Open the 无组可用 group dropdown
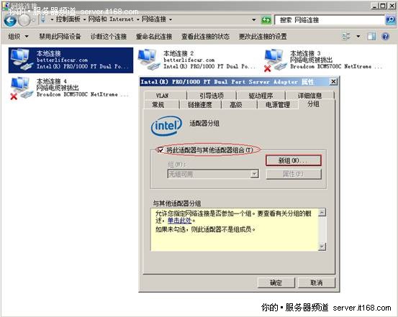Viewport: 398px width, 317px height. 213,174
